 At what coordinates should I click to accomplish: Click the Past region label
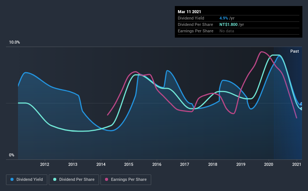tap(294, 51)
